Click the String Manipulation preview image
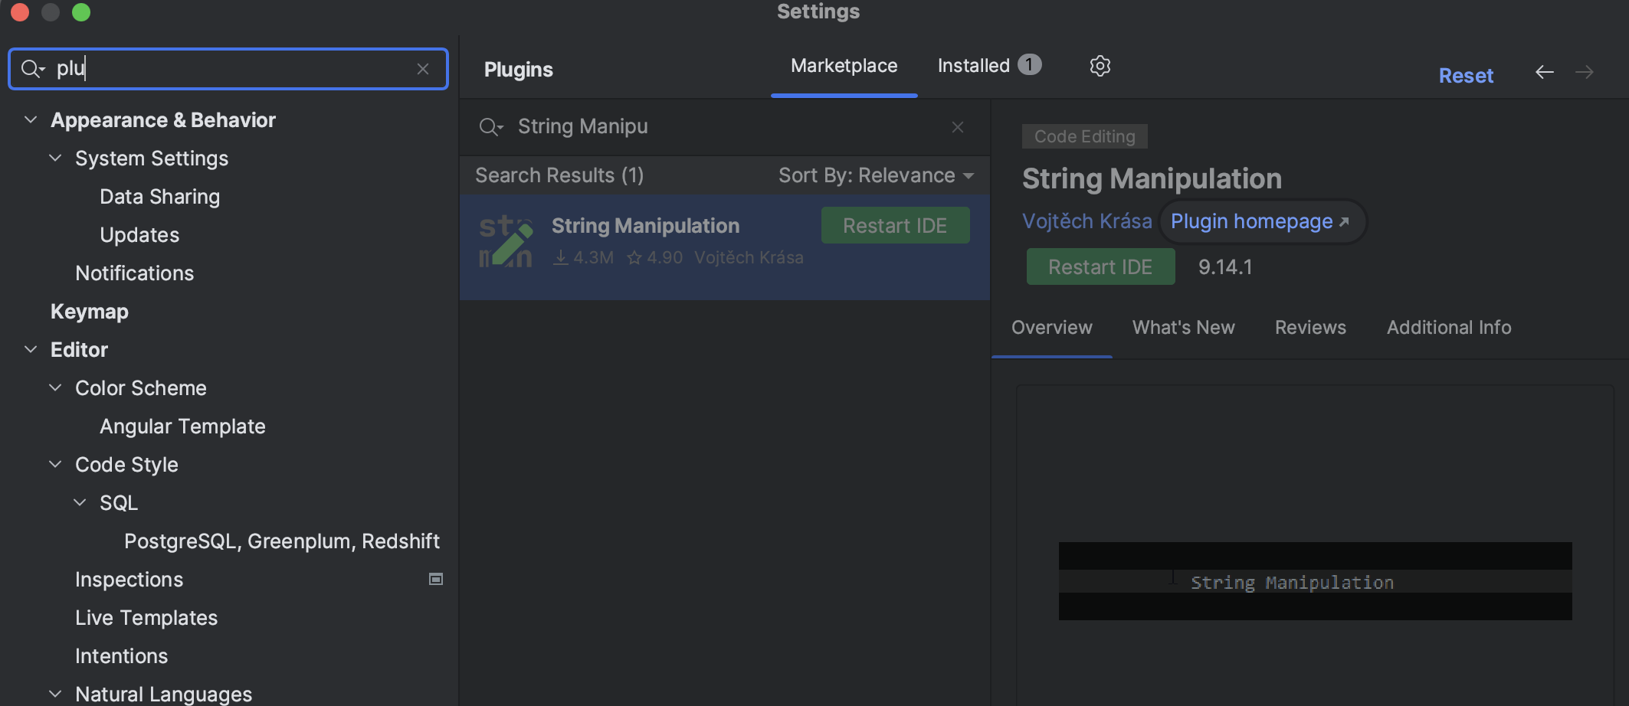The height and width of the screenshot is (706, 1629). point(1315,581)
